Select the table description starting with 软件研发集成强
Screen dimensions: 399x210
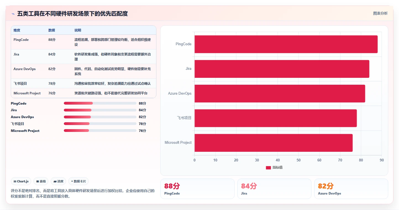(112, 57)
